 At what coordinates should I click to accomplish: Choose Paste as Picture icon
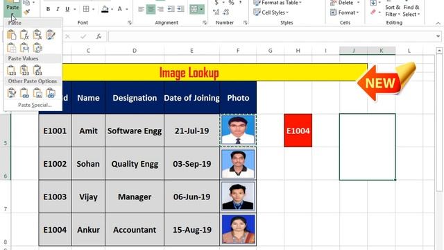point(37,93)
